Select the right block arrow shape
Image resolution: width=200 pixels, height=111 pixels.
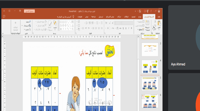(65, 25)
